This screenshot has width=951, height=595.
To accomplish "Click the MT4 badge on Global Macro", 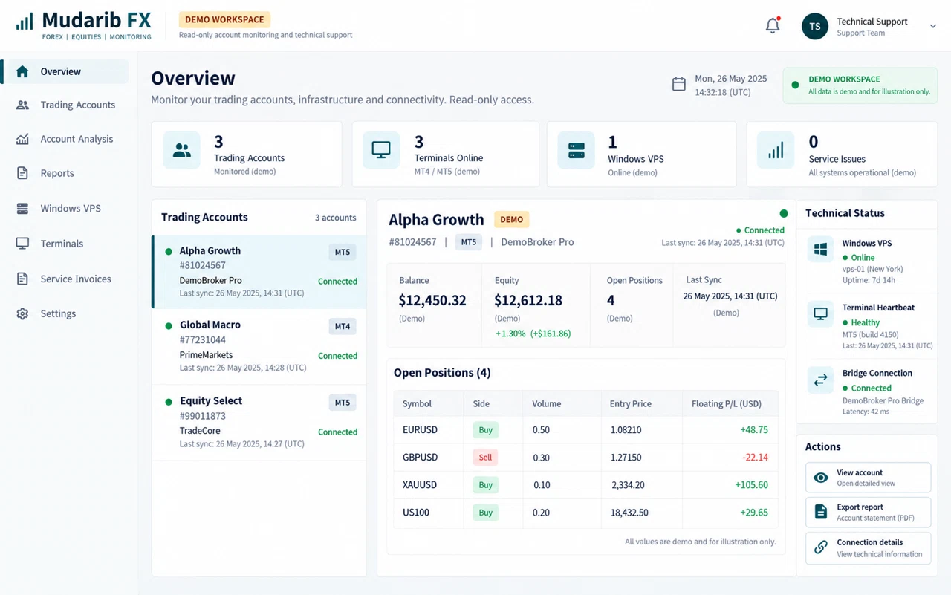I will coord(343,326).
